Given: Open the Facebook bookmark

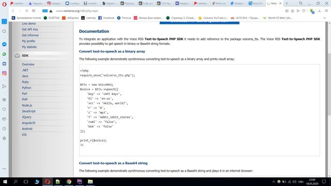Looking at the screenshot, I should tap(106, 18).
